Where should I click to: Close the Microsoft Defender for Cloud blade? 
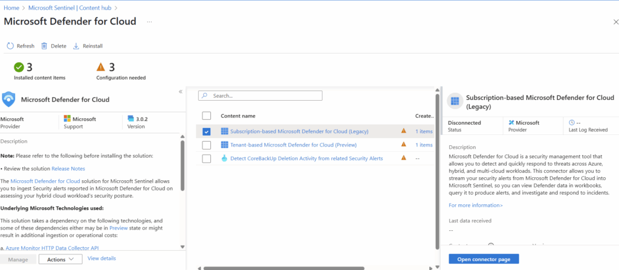pos(616,22)
